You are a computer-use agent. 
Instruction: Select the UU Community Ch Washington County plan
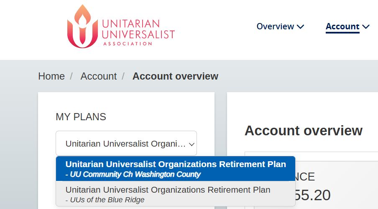[176, 169]
